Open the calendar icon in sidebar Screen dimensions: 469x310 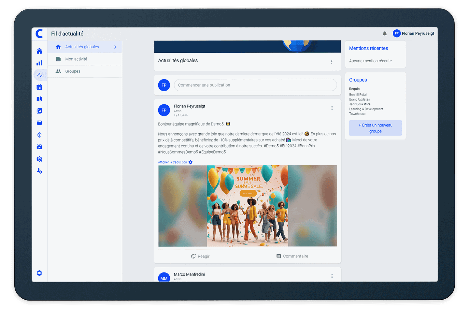click(x=39, y=87)
